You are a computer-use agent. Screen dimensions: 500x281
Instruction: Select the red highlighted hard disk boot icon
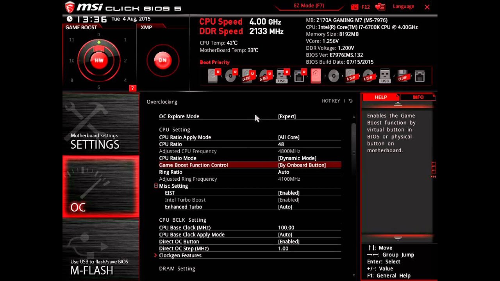coord(316,75)
